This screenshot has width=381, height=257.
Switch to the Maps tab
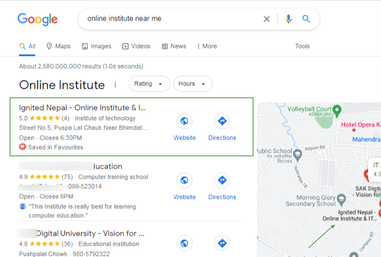(x=58, y=46)
